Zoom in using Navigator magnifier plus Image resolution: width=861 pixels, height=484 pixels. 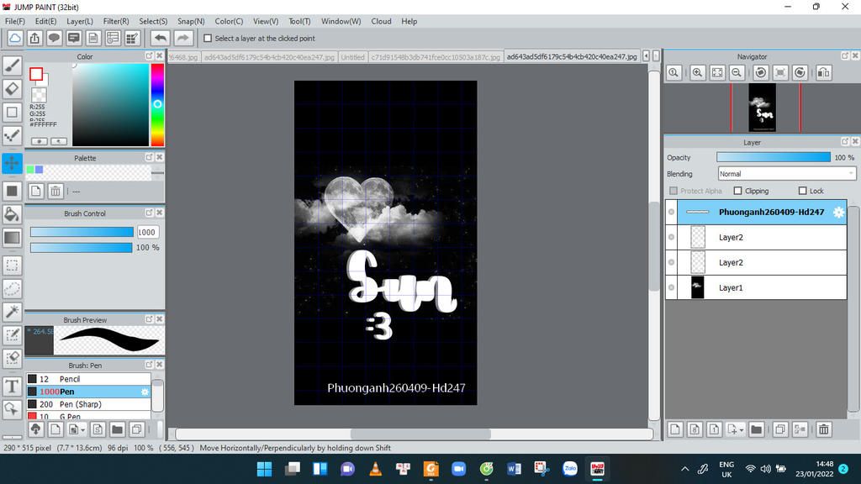click(x=697, y=72)
